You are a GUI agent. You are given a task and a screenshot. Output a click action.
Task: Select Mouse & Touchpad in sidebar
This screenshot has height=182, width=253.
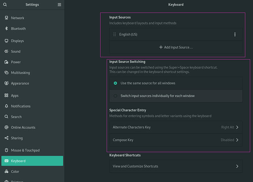(x=25, y=151)
